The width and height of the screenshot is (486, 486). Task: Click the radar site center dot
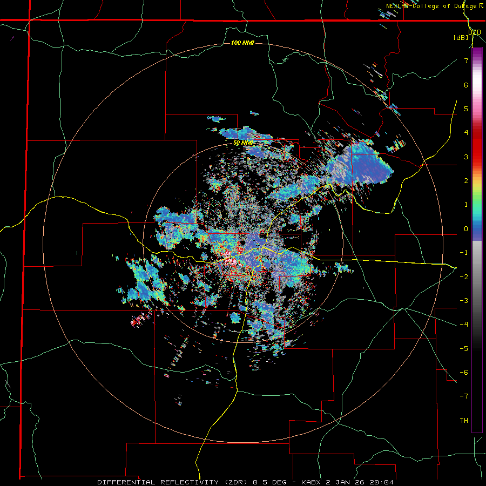tap(242, 242)
